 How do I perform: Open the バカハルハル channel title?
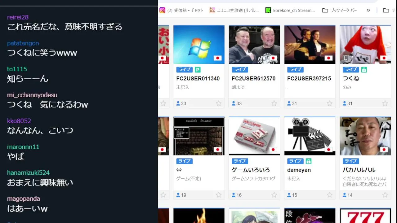tap(359, 170)
